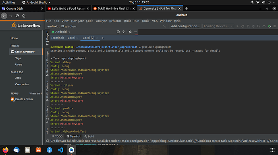Viewport: 278px width, 155px height.
Task: Toggle the Build tool window
Action: [89, 137]
